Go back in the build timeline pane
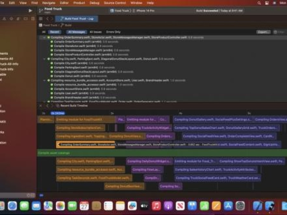This screenshot has width=287, height=215. [x=47, y=106]
